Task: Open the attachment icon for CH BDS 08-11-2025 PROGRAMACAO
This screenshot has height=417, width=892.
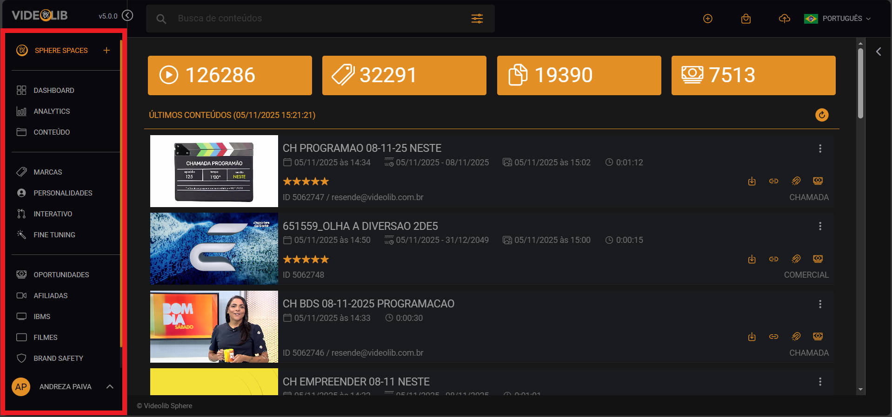Action: tap(796, 337)
